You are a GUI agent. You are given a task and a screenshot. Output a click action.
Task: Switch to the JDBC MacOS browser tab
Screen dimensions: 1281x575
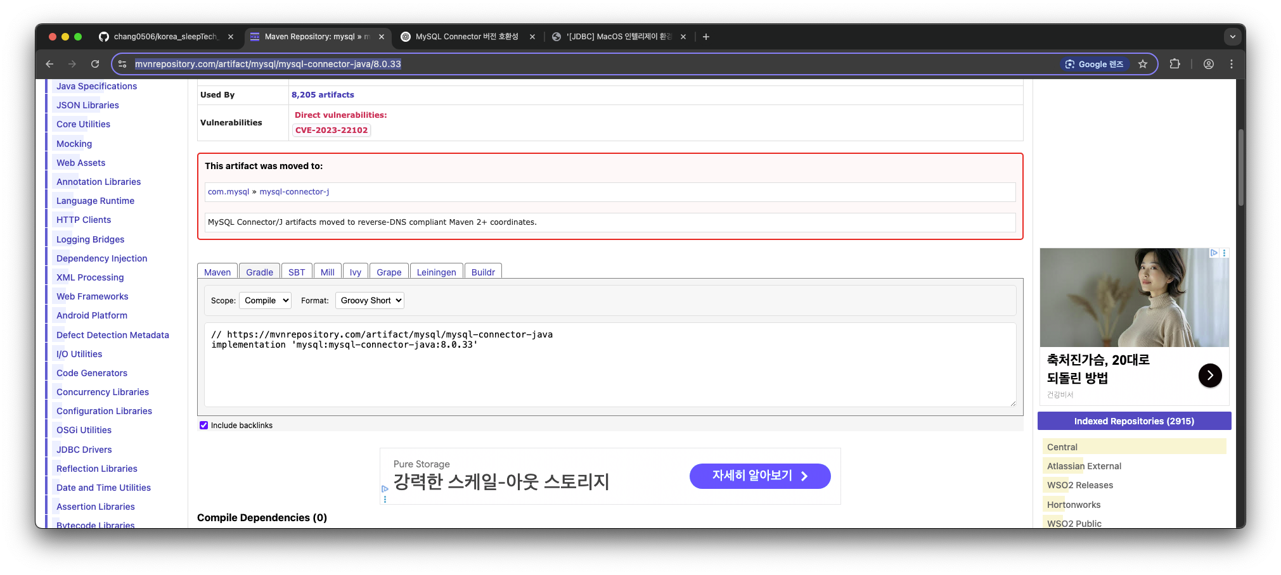617,37
